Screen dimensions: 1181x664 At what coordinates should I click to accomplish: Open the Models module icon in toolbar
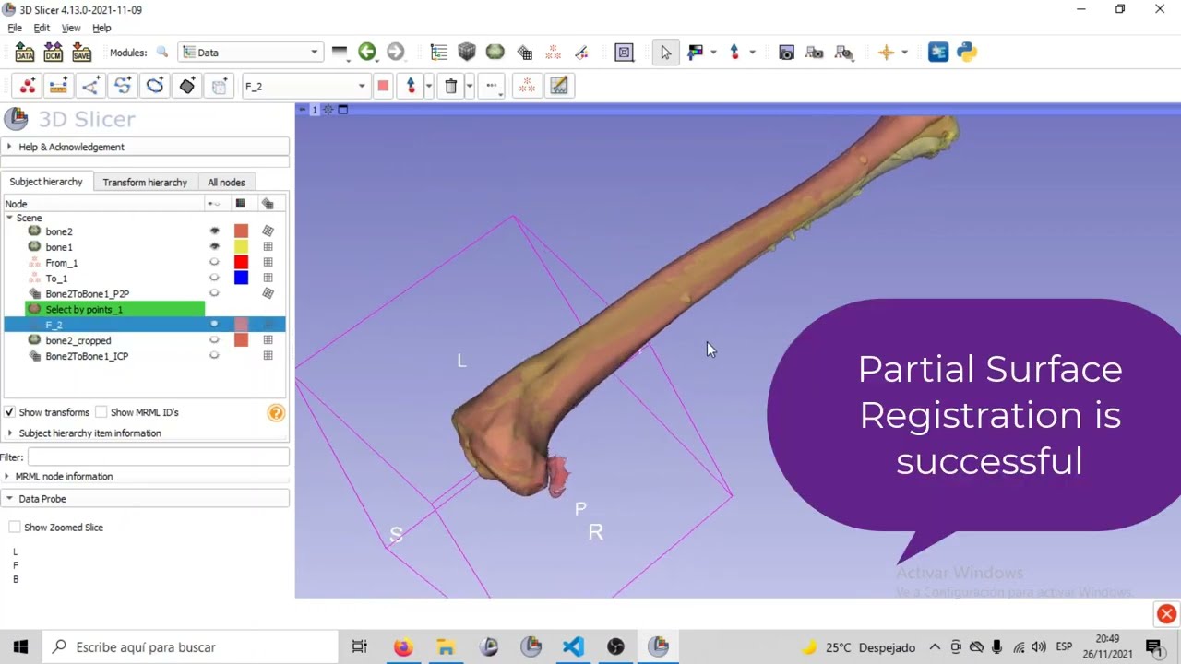495,53
